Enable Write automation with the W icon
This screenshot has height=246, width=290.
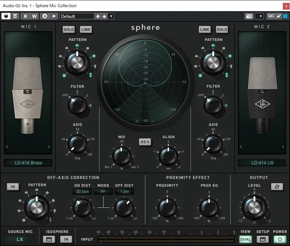[33, 16]
